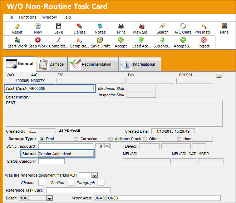Click the Lead Acc... shield icon
The height and width of the screenshot is (203, 236).
pyautogui.click(x=142, y=40)
